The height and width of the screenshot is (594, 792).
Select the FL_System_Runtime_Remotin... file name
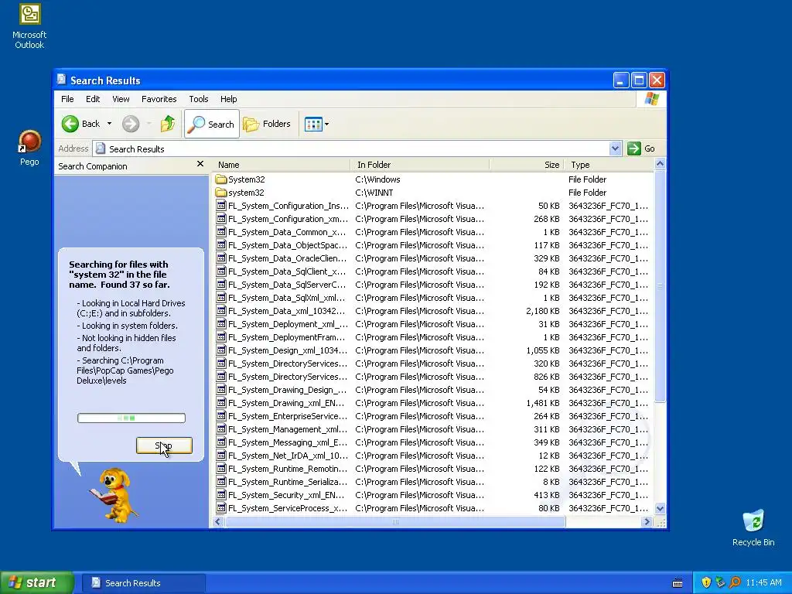(288, 469)
